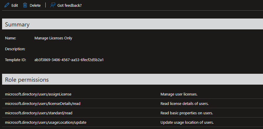Select the users/usageLocation/update permission row

(x=46, y=123)
